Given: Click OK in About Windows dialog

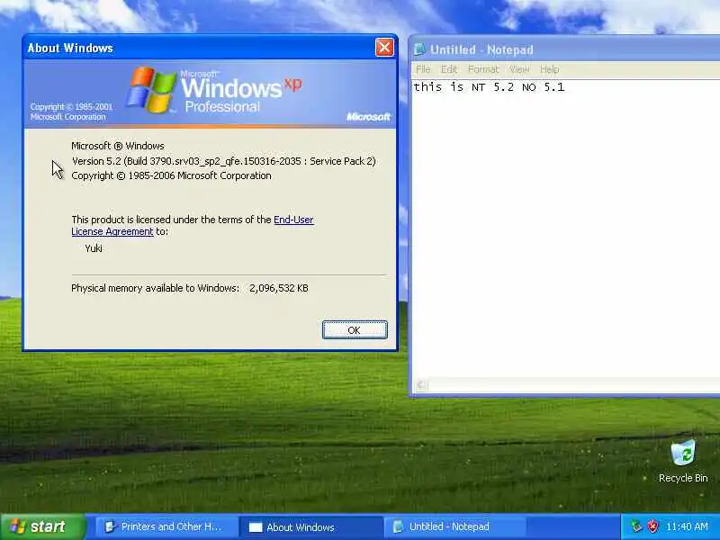Looking at the screenshot, I should point(355,329).
